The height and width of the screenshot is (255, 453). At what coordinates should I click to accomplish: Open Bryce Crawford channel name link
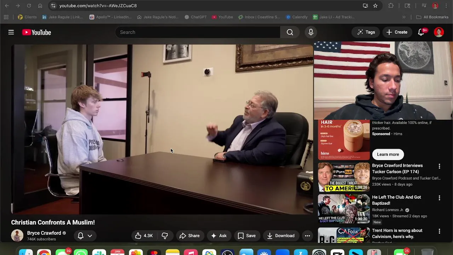44,233
